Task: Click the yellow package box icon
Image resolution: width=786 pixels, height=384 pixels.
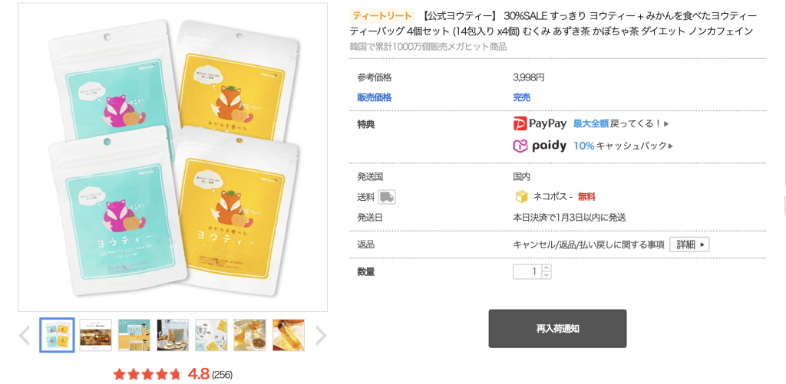Action: tap(521, 197)
